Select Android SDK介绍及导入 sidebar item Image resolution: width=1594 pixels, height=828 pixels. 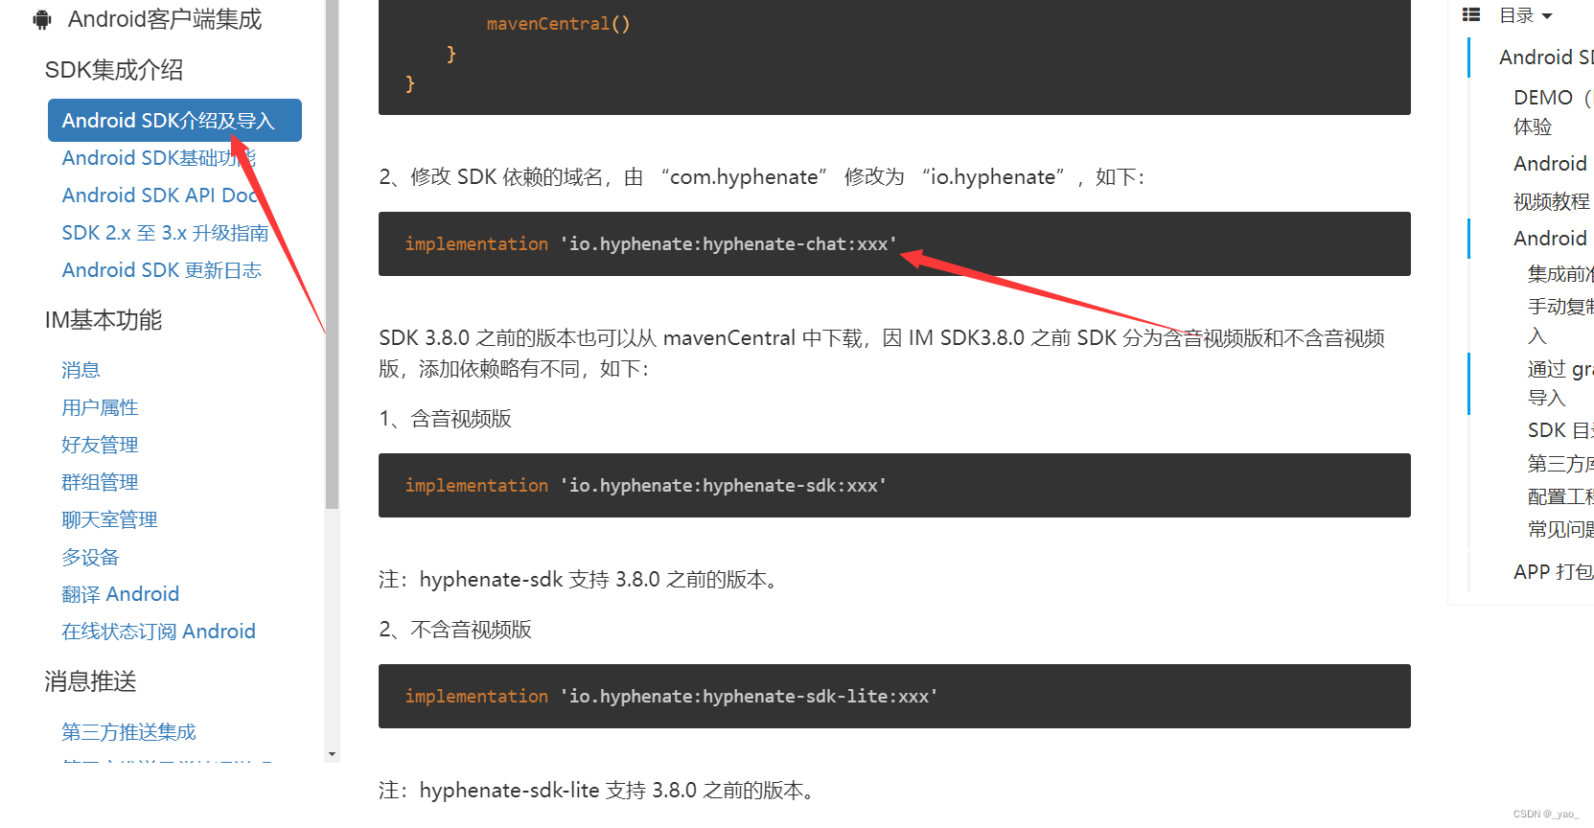(x=174, y=121)
